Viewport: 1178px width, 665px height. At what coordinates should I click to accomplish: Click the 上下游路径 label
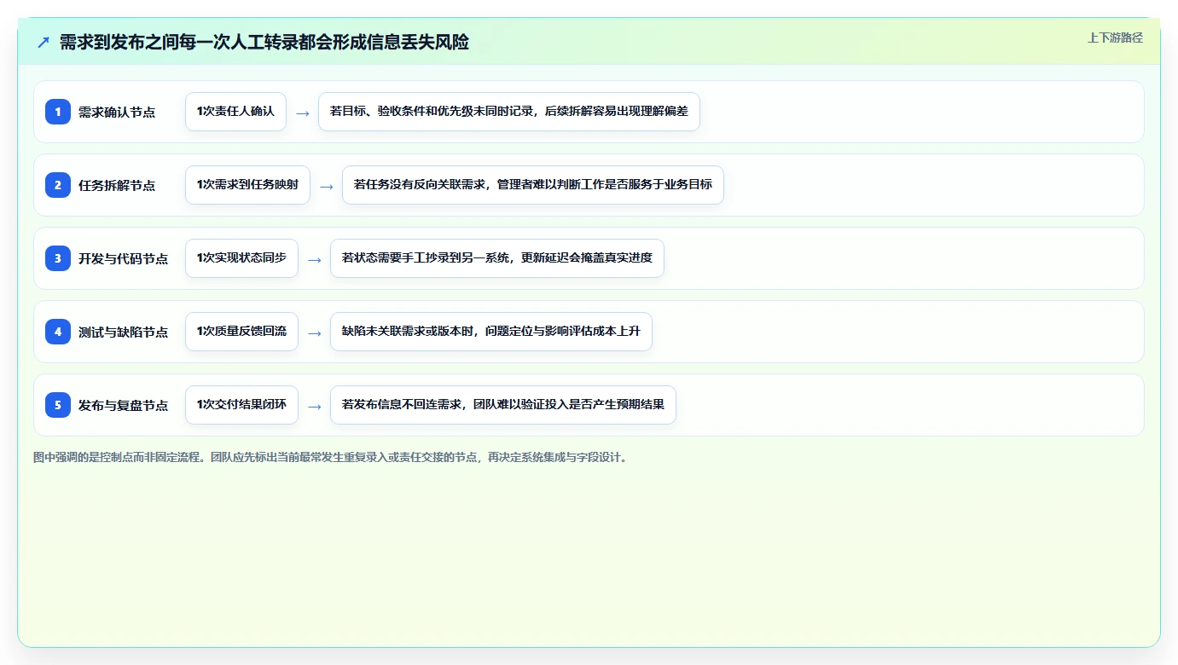[x=1115, y=38]
